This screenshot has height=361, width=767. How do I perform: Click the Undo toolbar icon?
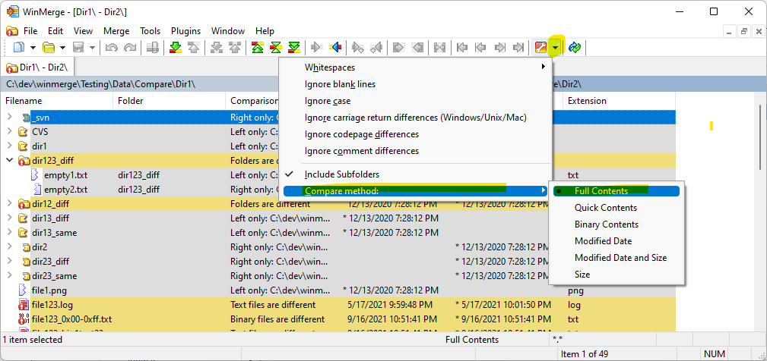[x=112, y=47]
